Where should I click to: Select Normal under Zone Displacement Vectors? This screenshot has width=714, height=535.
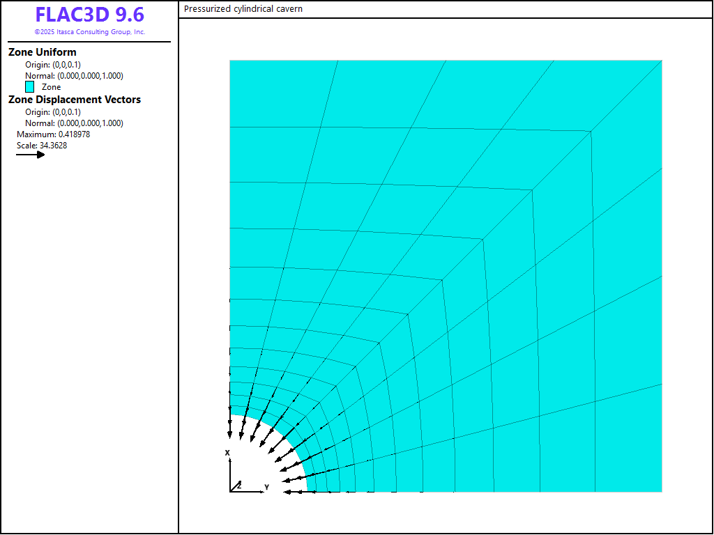click(x=74, y=123)
